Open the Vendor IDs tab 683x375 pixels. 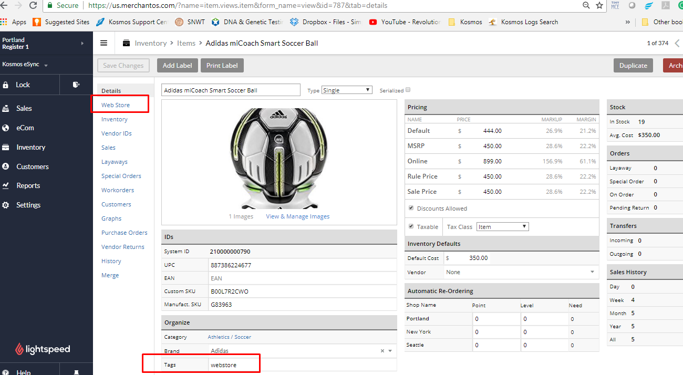click(x=117, y=133)
